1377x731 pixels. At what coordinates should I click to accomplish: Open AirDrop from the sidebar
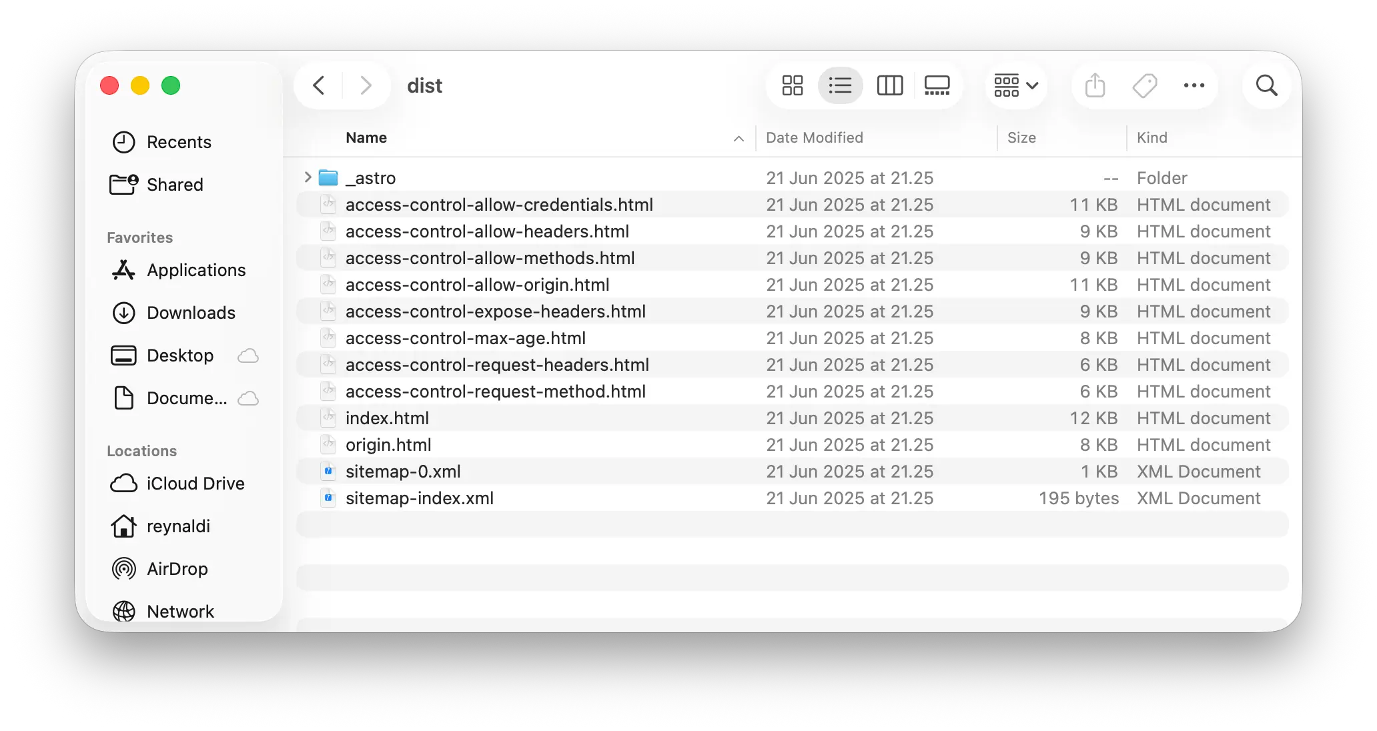point(177,568)
